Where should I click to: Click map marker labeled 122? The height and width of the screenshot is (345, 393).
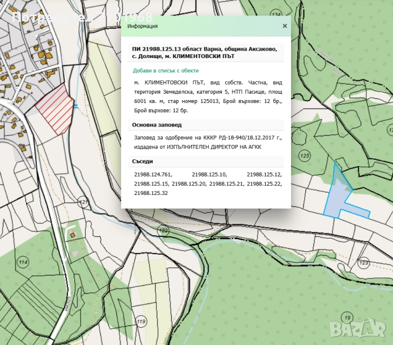click(x=163, y=230)
